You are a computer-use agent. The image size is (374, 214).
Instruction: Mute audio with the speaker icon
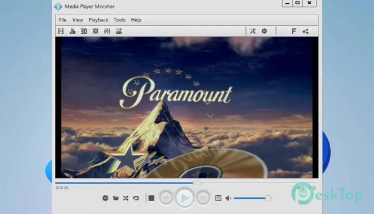[228, 198]
